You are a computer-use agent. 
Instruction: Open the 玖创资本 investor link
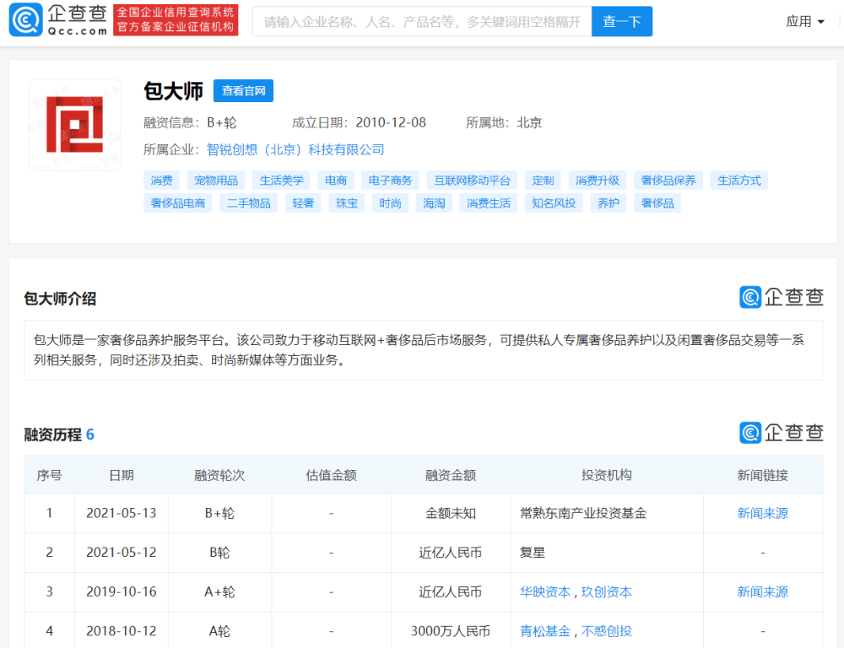point(606,592)
